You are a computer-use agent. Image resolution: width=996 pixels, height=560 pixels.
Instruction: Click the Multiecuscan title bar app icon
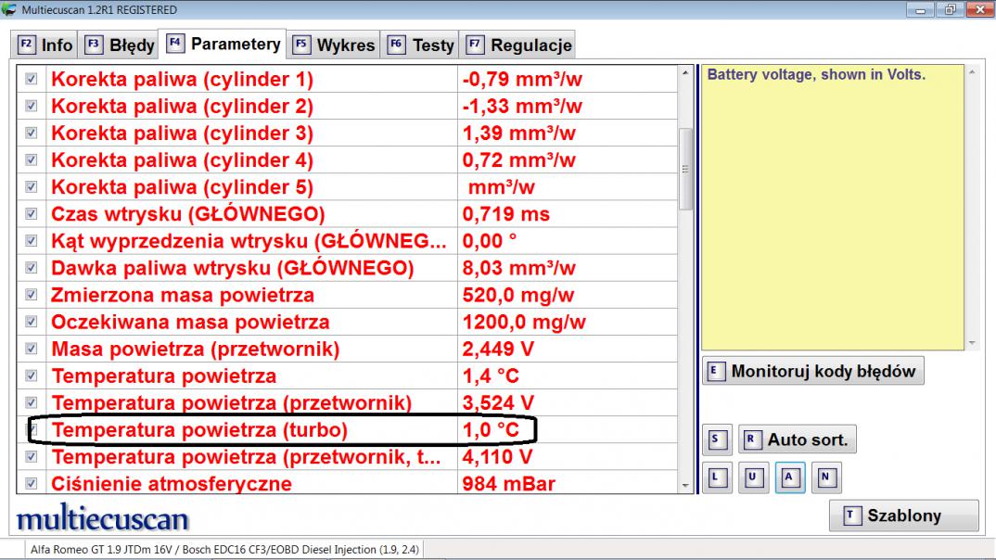[10, 10]
